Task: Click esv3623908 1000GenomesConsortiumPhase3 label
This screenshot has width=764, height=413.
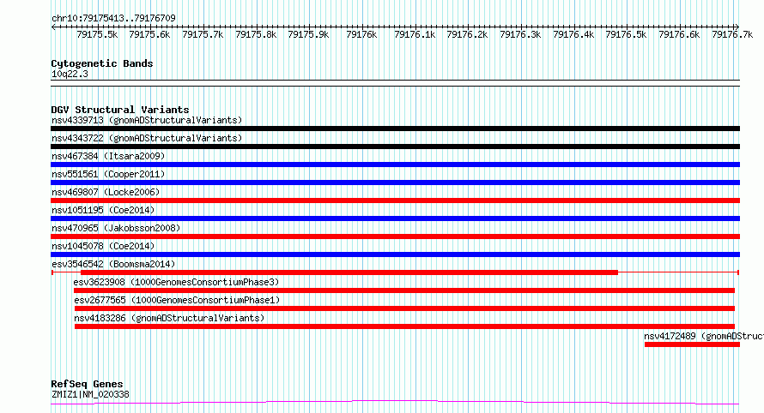Action: [176, 282]
